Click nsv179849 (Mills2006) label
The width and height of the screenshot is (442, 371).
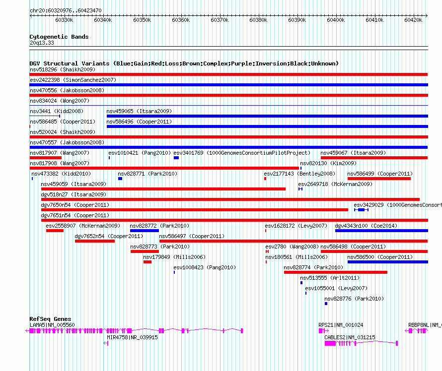pyautogui.click(x=174, y=257)
